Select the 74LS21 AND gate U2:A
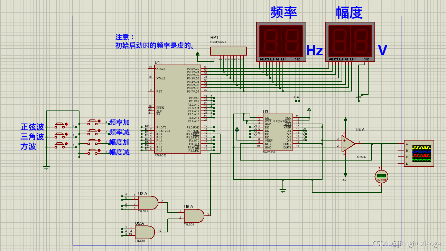446x251 pixels. coord(149,203)
